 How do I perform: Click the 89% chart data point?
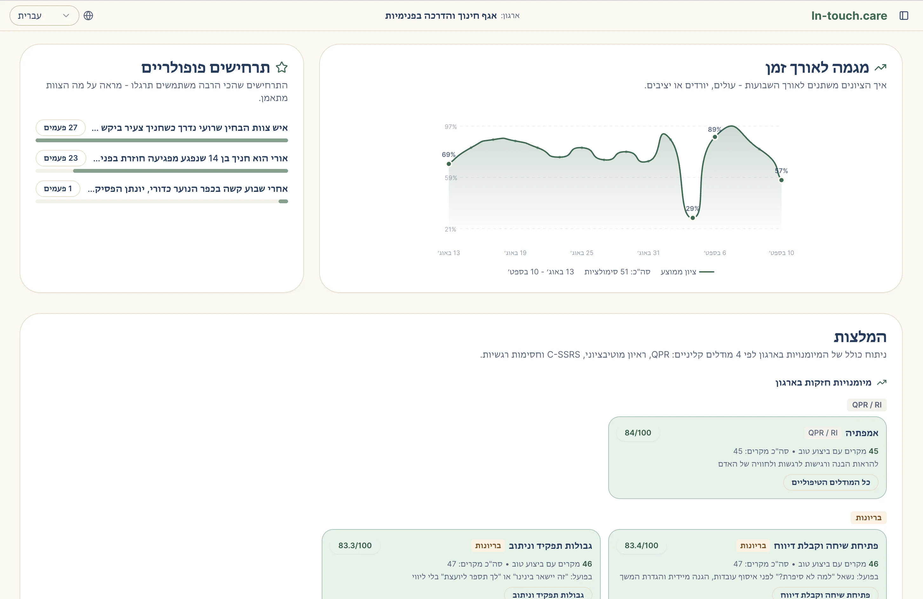[715, 137]
